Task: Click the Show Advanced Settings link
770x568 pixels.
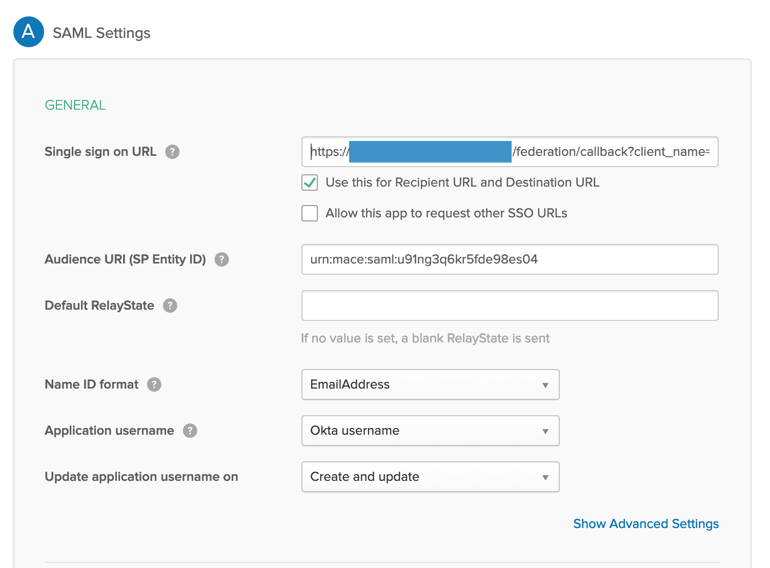Action: point(645,523)
